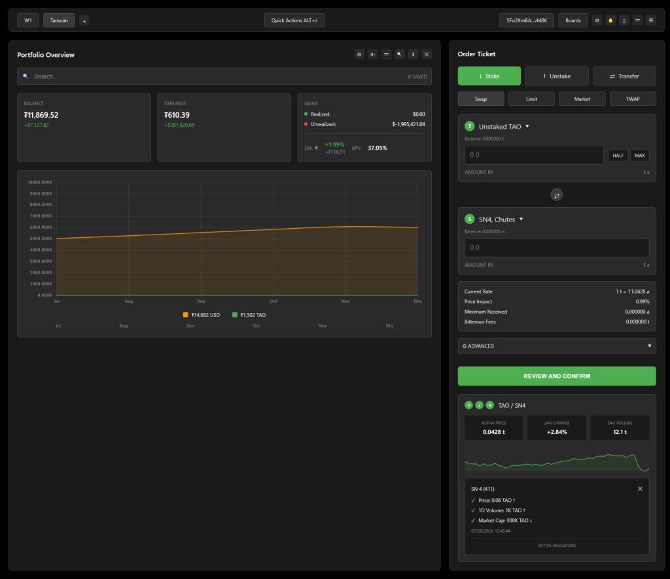
Task: Choose the Market order type
Action: point(582,99)
